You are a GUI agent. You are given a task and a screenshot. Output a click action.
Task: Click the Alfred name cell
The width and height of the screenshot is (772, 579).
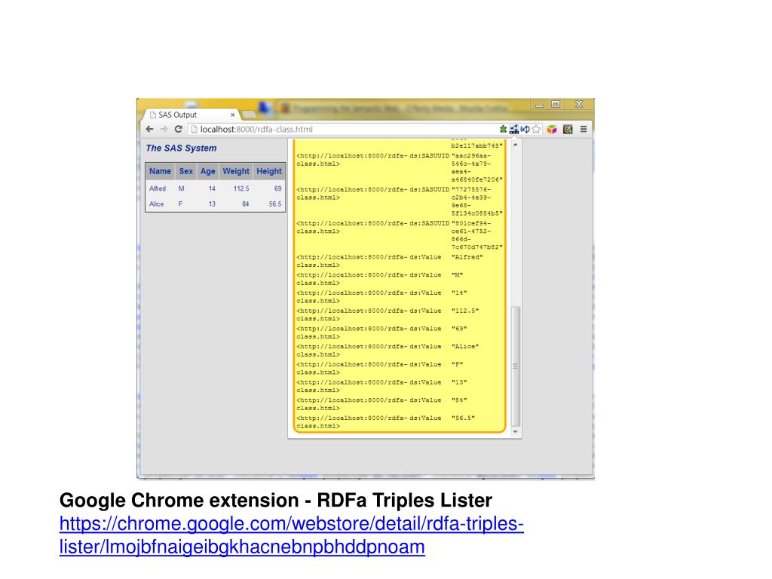[158, 188]
